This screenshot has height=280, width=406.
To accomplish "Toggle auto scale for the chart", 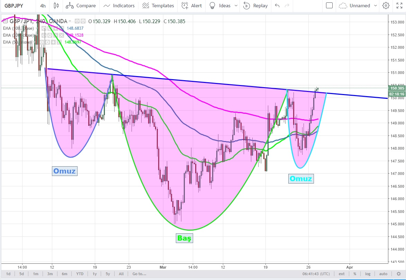I will pyautogui.click(x=383, y=274).
